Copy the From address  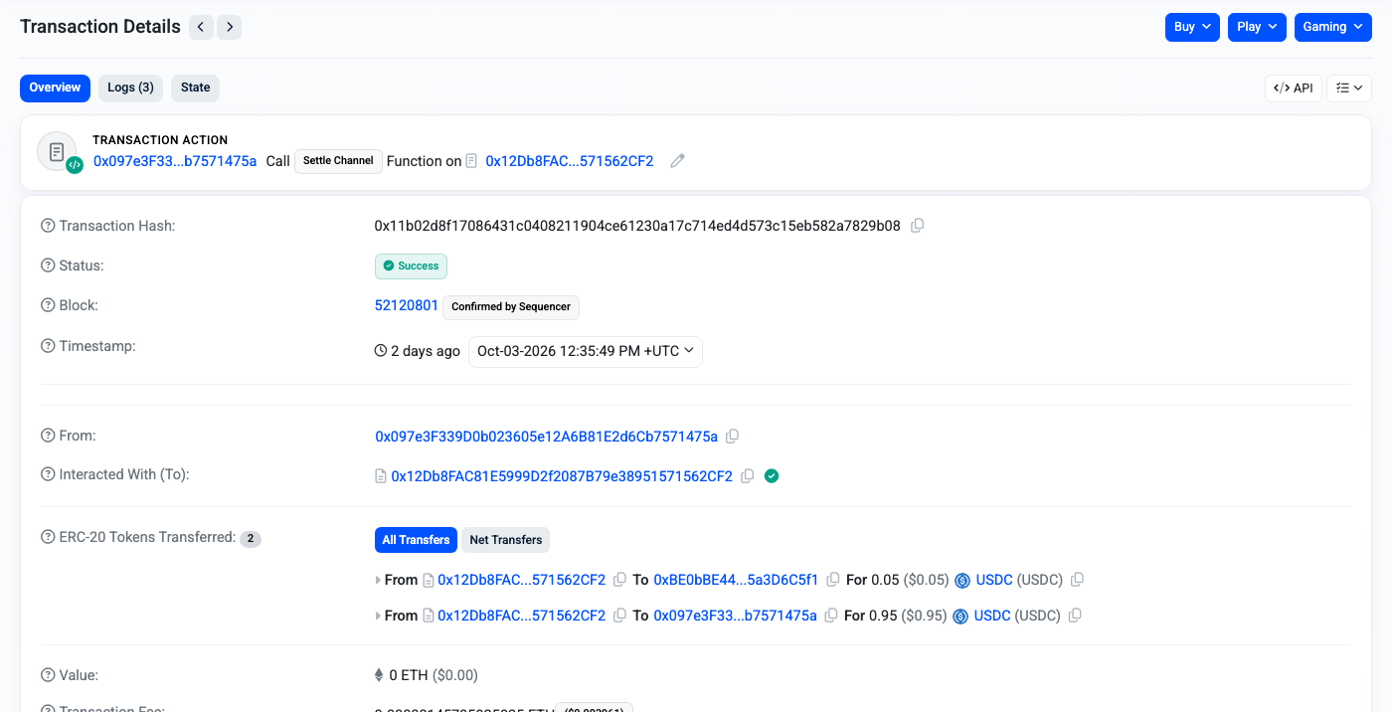[733, 437]
